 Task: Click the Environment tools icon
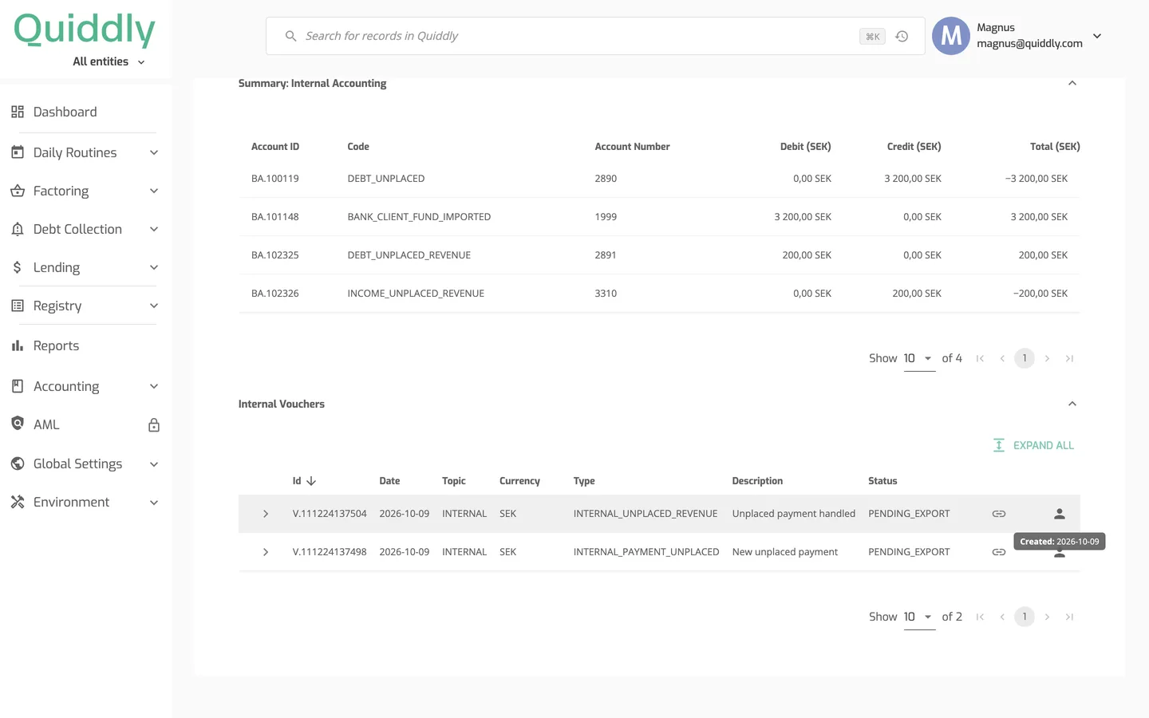[18, 502]
